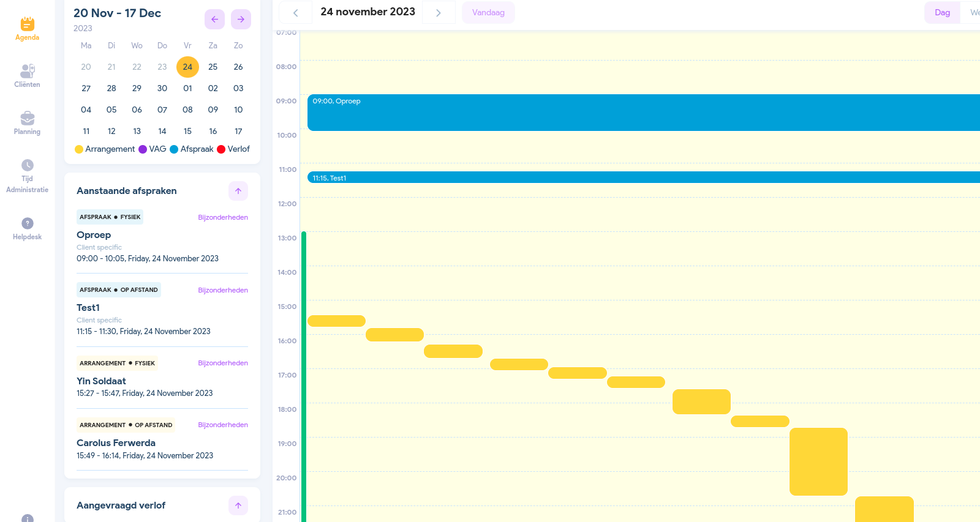
Task: Click the Vandaag button
Action: 488,13
